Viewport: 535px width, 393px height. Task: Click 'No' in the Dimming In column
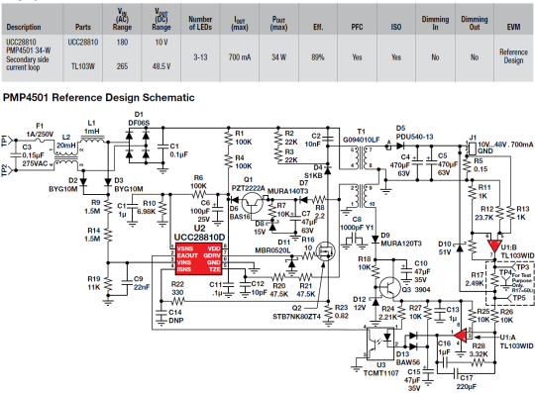point(435,57)
